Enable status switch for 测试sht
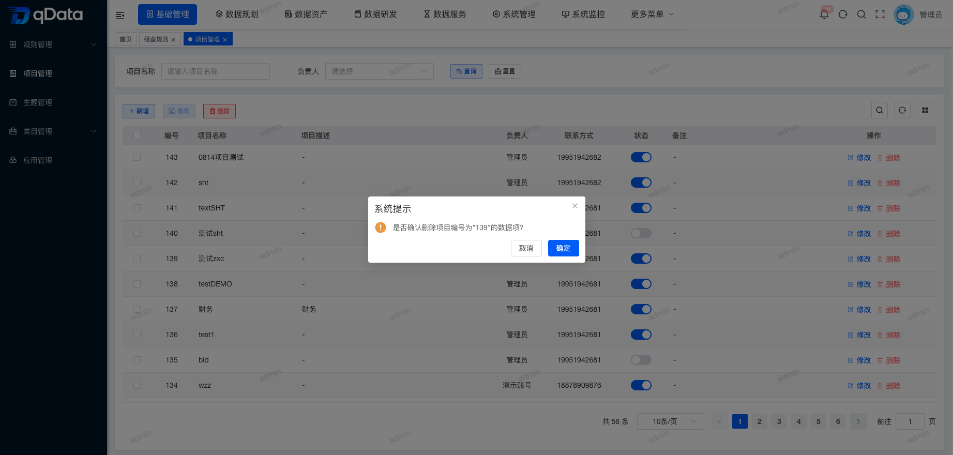This screenshot has width=953, height=455. pos(641,233)
